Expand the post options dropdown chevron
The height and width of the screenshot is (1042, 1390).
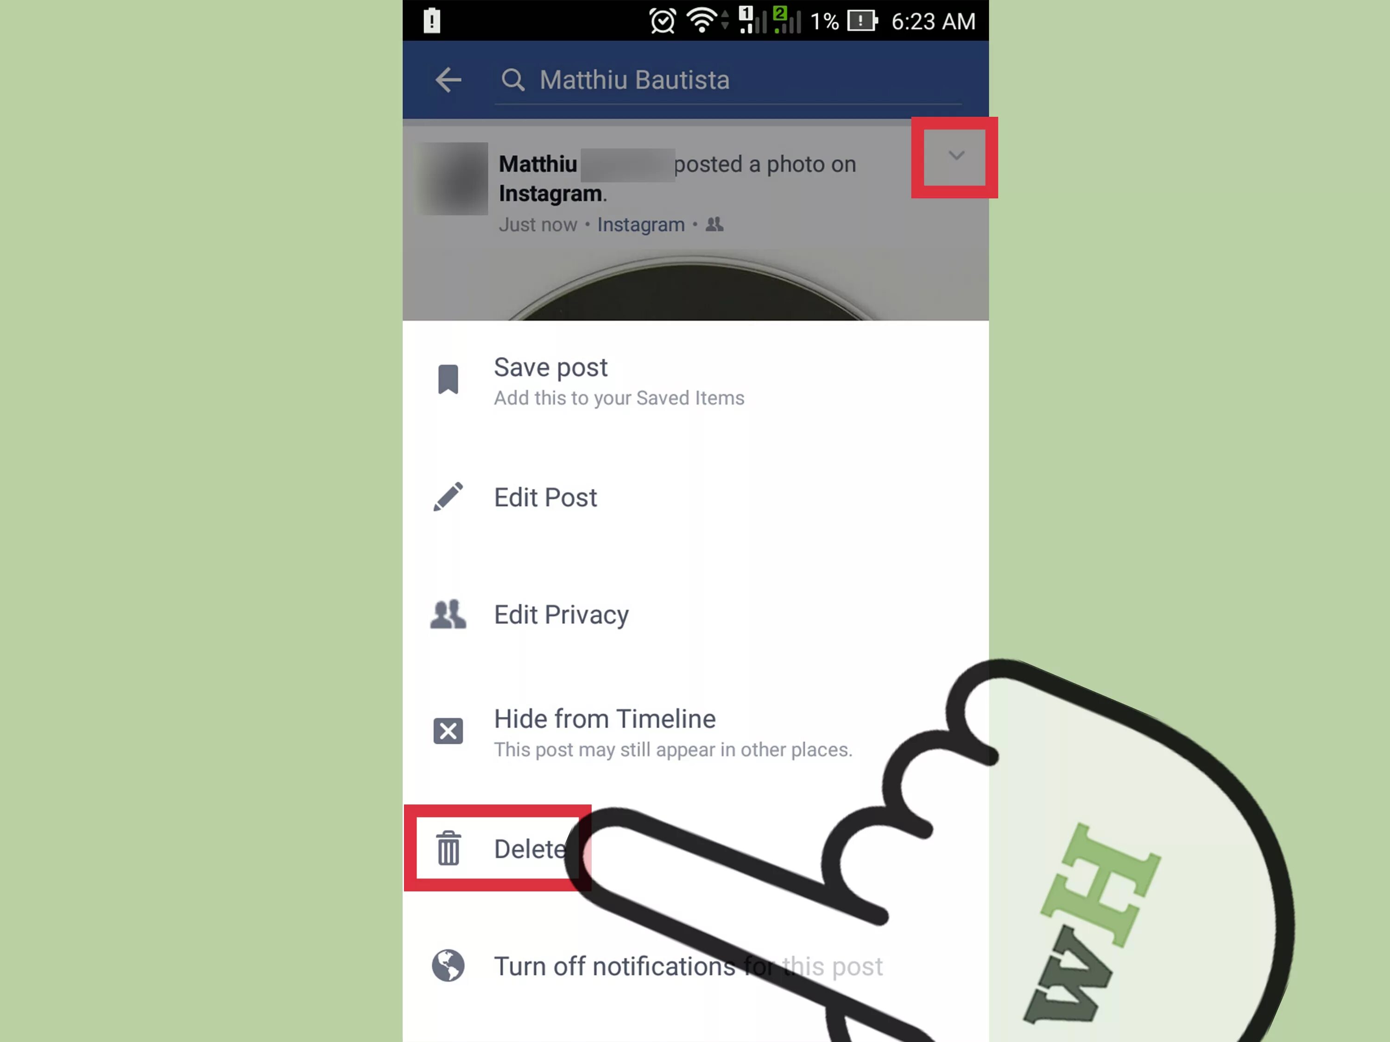953,156
